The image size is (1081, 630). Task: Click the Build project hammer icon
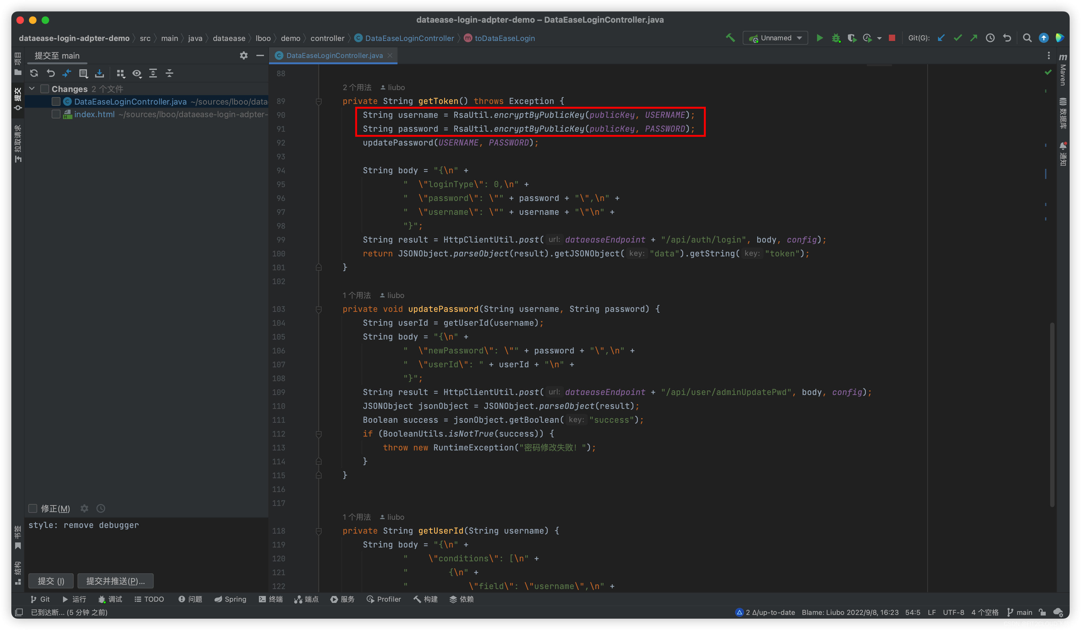[x=730, y=38]
